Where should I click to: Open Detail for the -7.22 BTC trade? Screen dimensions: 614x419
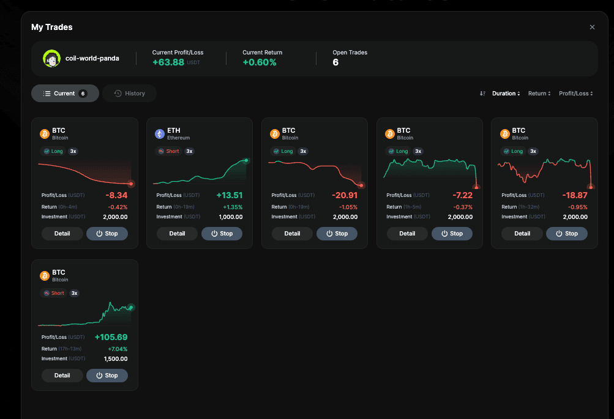[407, 234]
